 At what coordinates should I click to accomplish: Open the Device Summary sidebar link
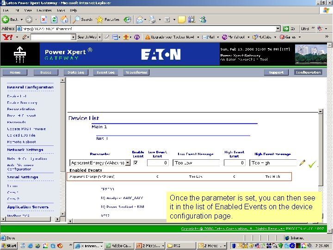point(22,103)
